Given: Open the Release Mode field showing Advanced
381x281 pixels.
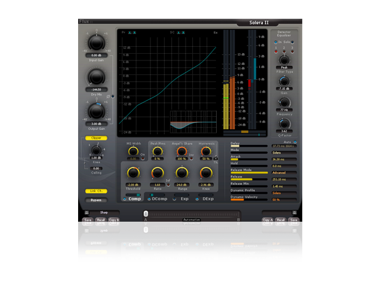Looking at the screenshot, I should point(284,173).
